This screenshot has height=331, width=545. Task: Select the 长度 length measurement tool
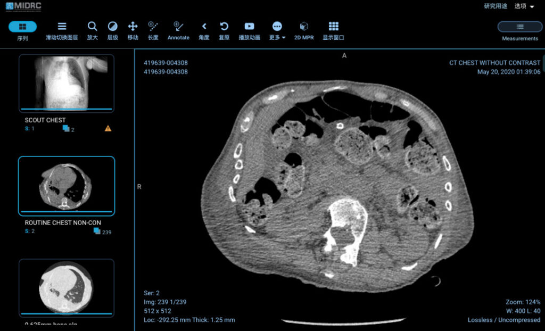(x=153, y=30)
